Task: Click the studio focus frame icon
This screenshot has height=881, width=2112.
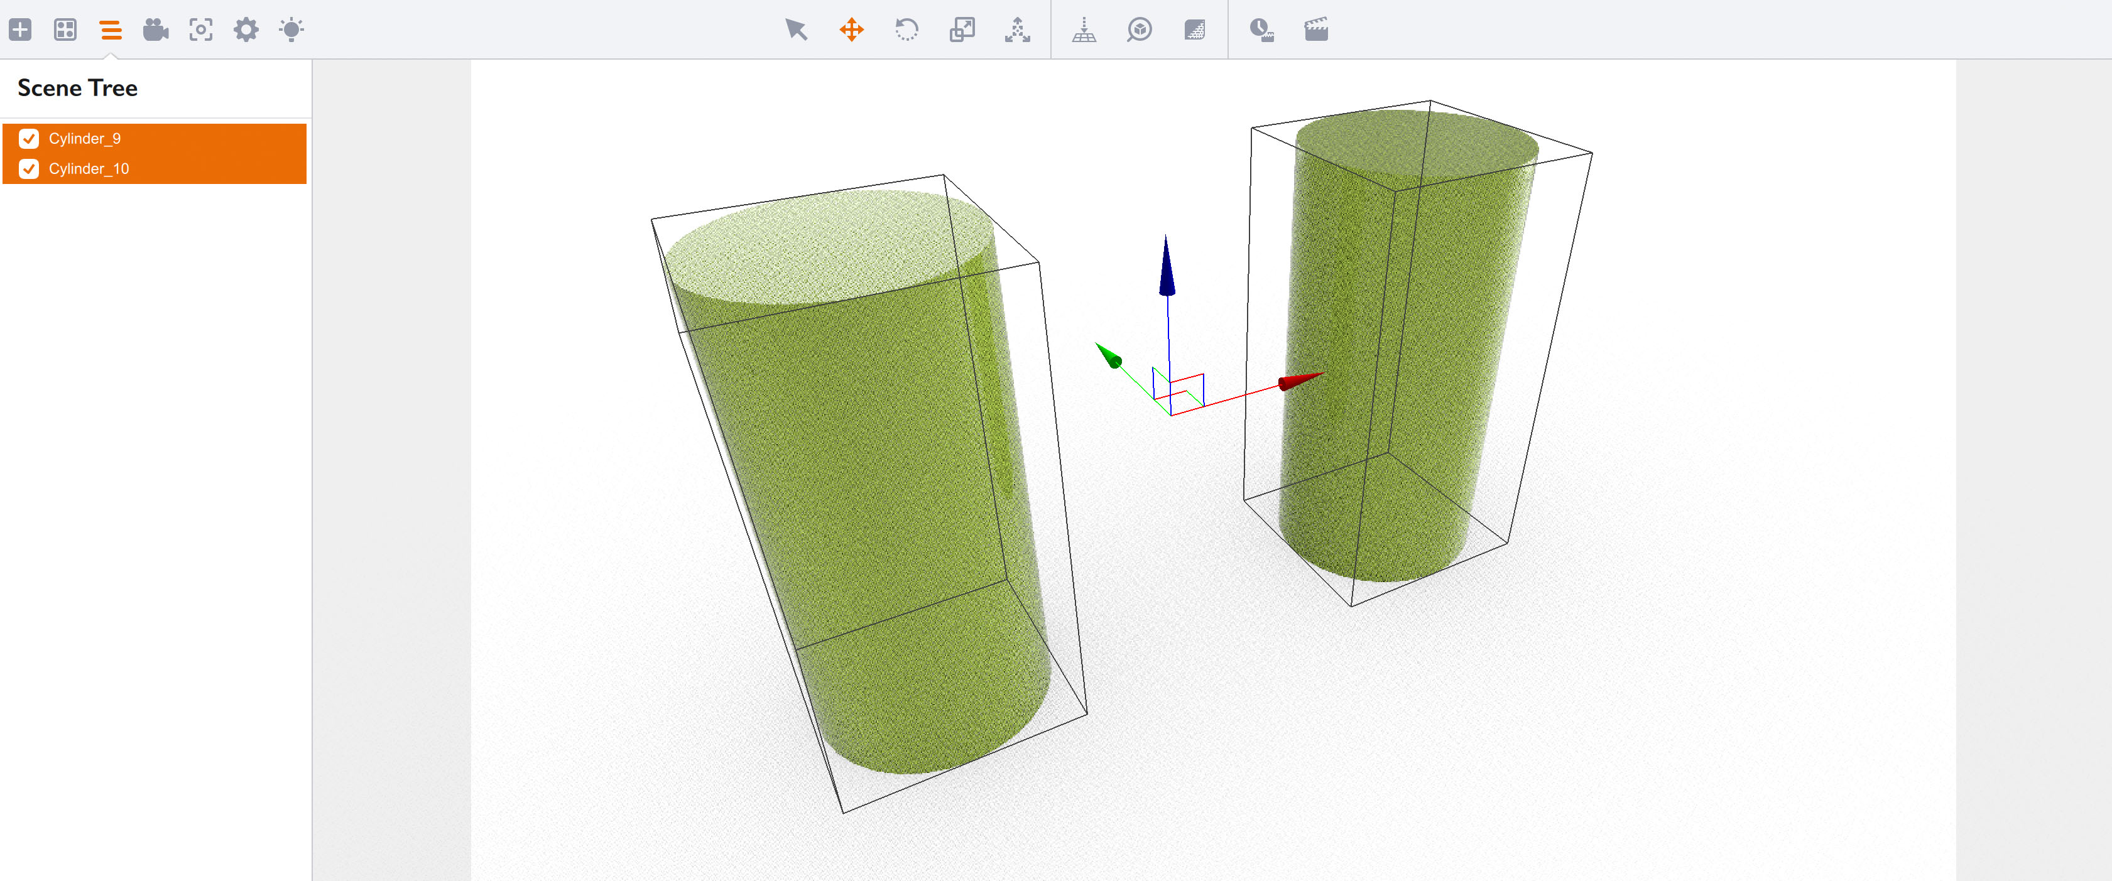Action: click(201, 30)
